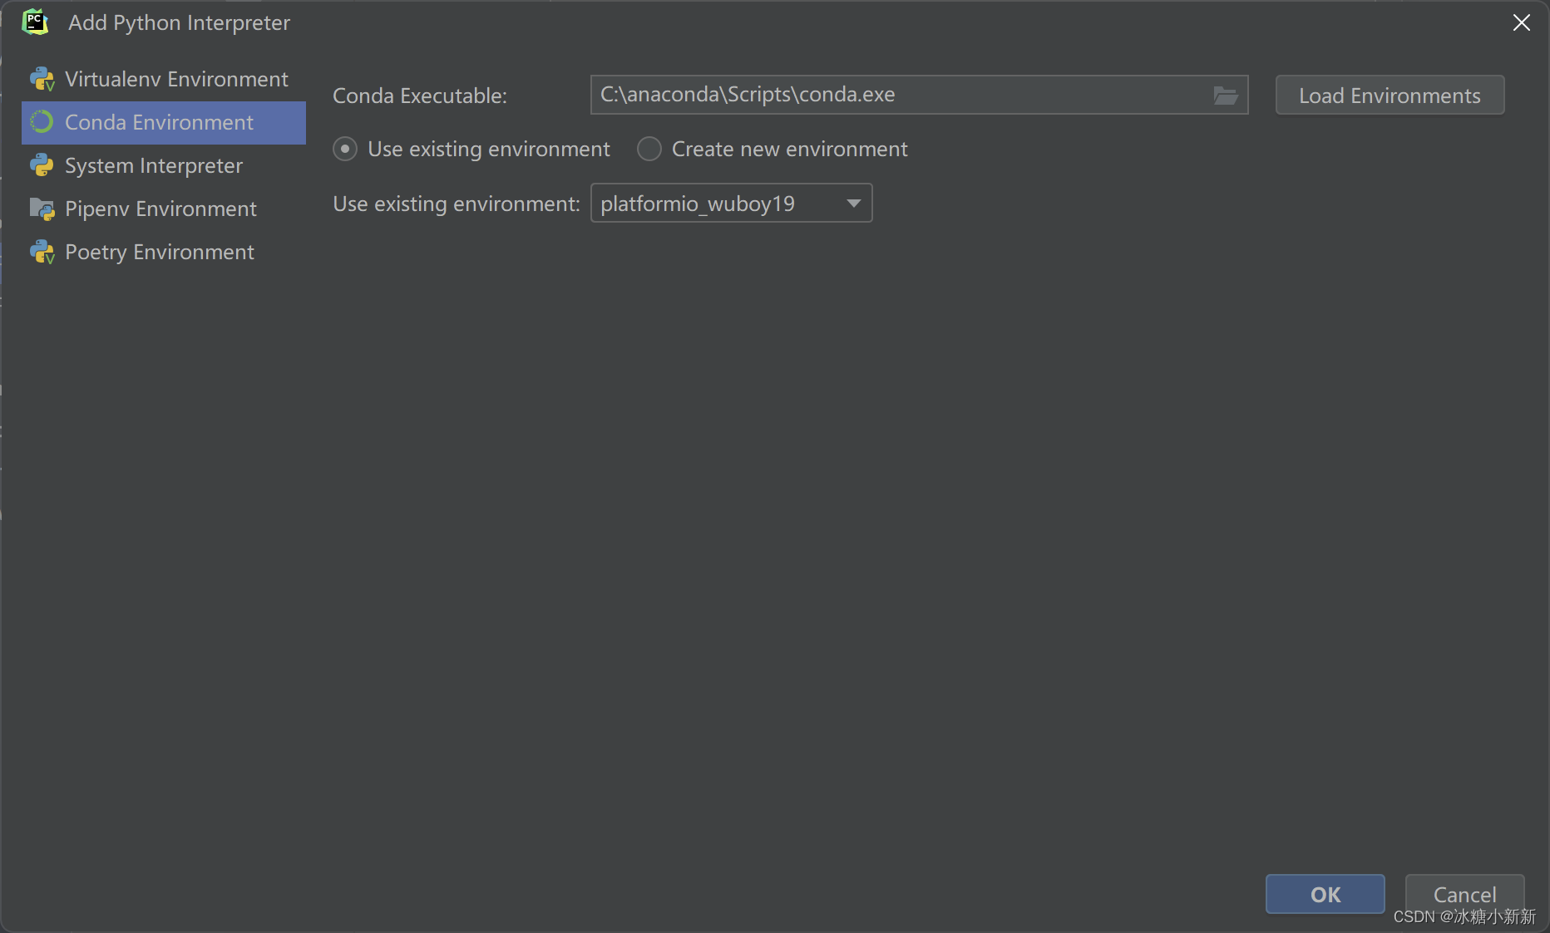Click the System Interpreter python icon
Image resolution: width=1550 pixels, height=933 pixels.
click(x=42, y=165)
